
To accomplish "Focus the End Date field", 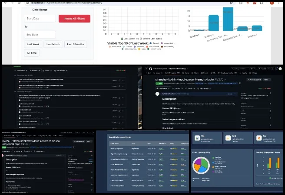I will pos(40,34).
